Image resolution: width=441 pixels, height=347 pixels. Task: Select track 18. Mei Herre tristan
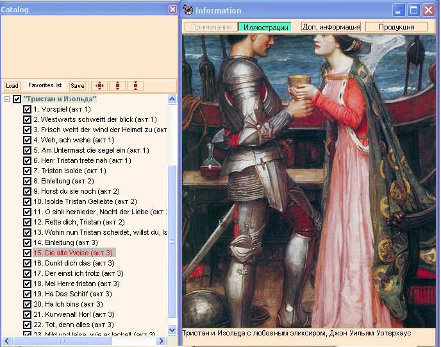click(76, 284)
